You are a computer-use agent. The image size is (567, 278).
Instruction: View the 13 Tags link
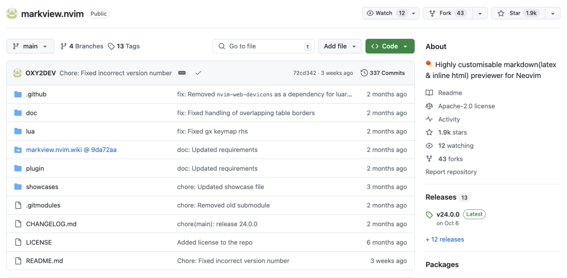pos(124,46)
